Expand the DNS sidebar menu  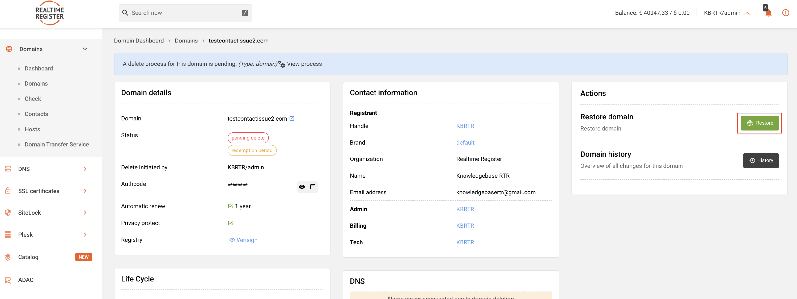tap(85, 169)
